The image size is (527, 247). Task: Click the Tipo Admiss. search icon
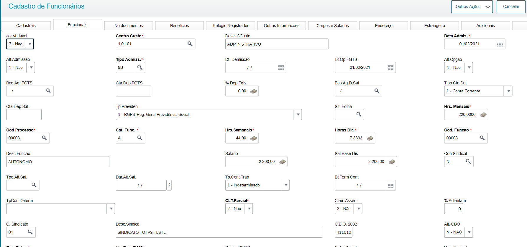[140, 67]
